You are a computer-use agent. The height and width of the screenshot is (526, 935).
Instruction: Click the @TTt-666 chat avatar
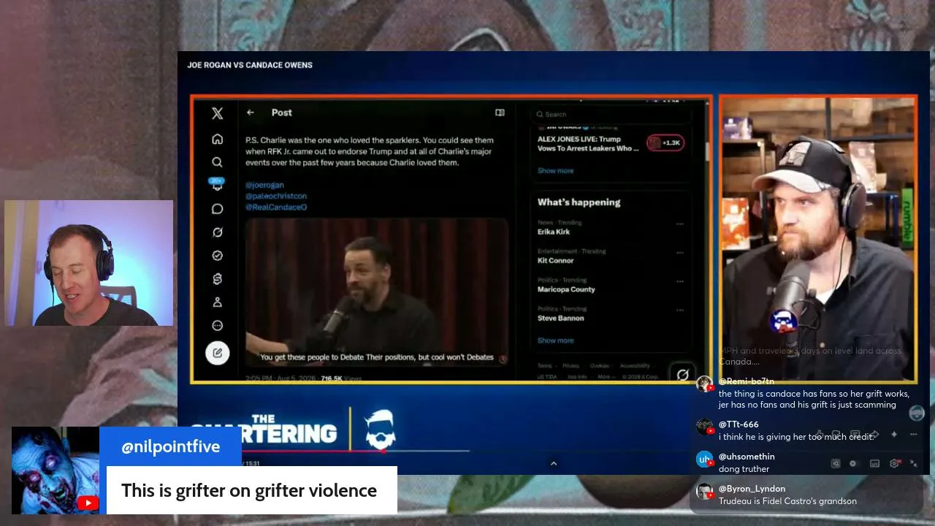tap(704, 427)
